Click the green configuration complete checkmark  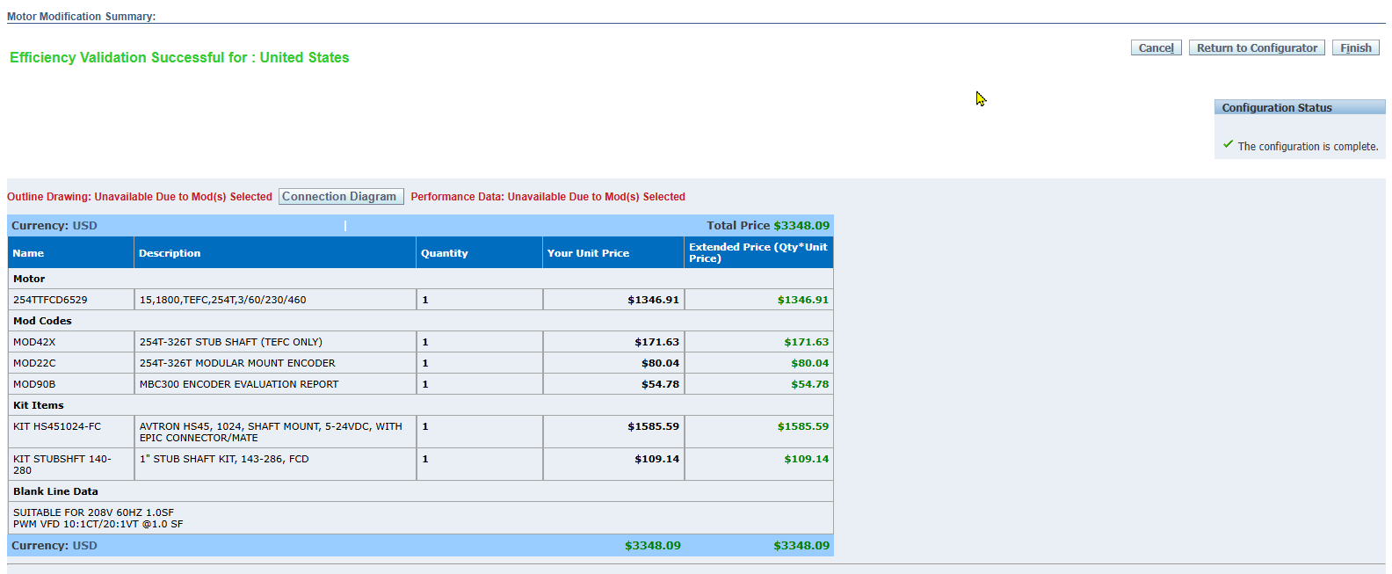(1228, 144)
